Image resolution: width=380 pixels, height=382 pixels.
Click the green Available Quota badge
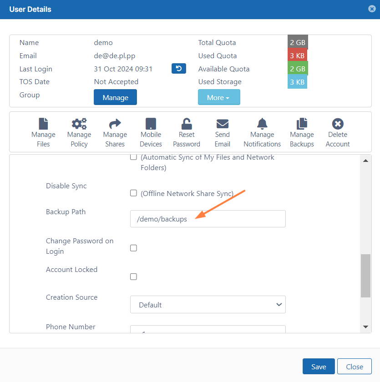click(298, 69)
